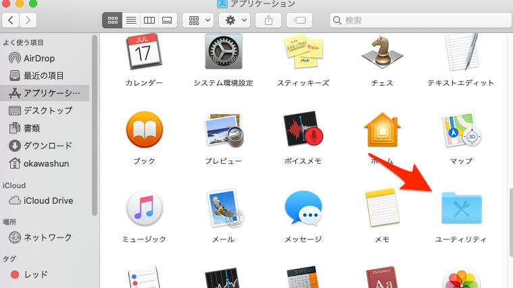Open the Utilities folder icon
Screen dimensions: 513x288
pyautogui.click(x=462, y=208)
